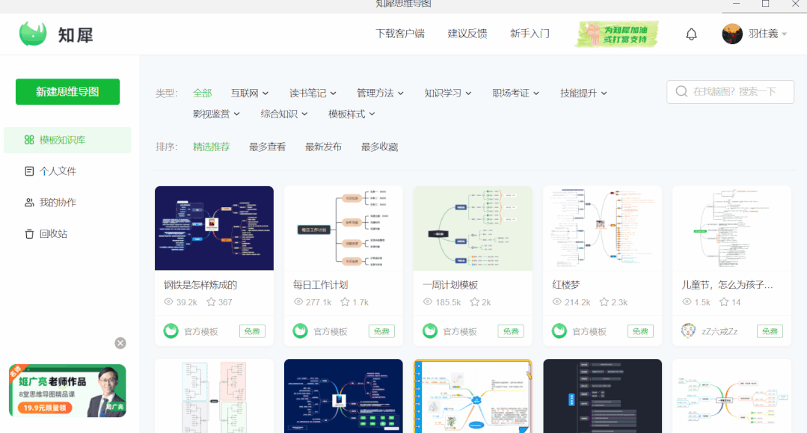Click the eye icon on 每日工作计划
Viewport: 807px width, 433px height.
[298, 301]
